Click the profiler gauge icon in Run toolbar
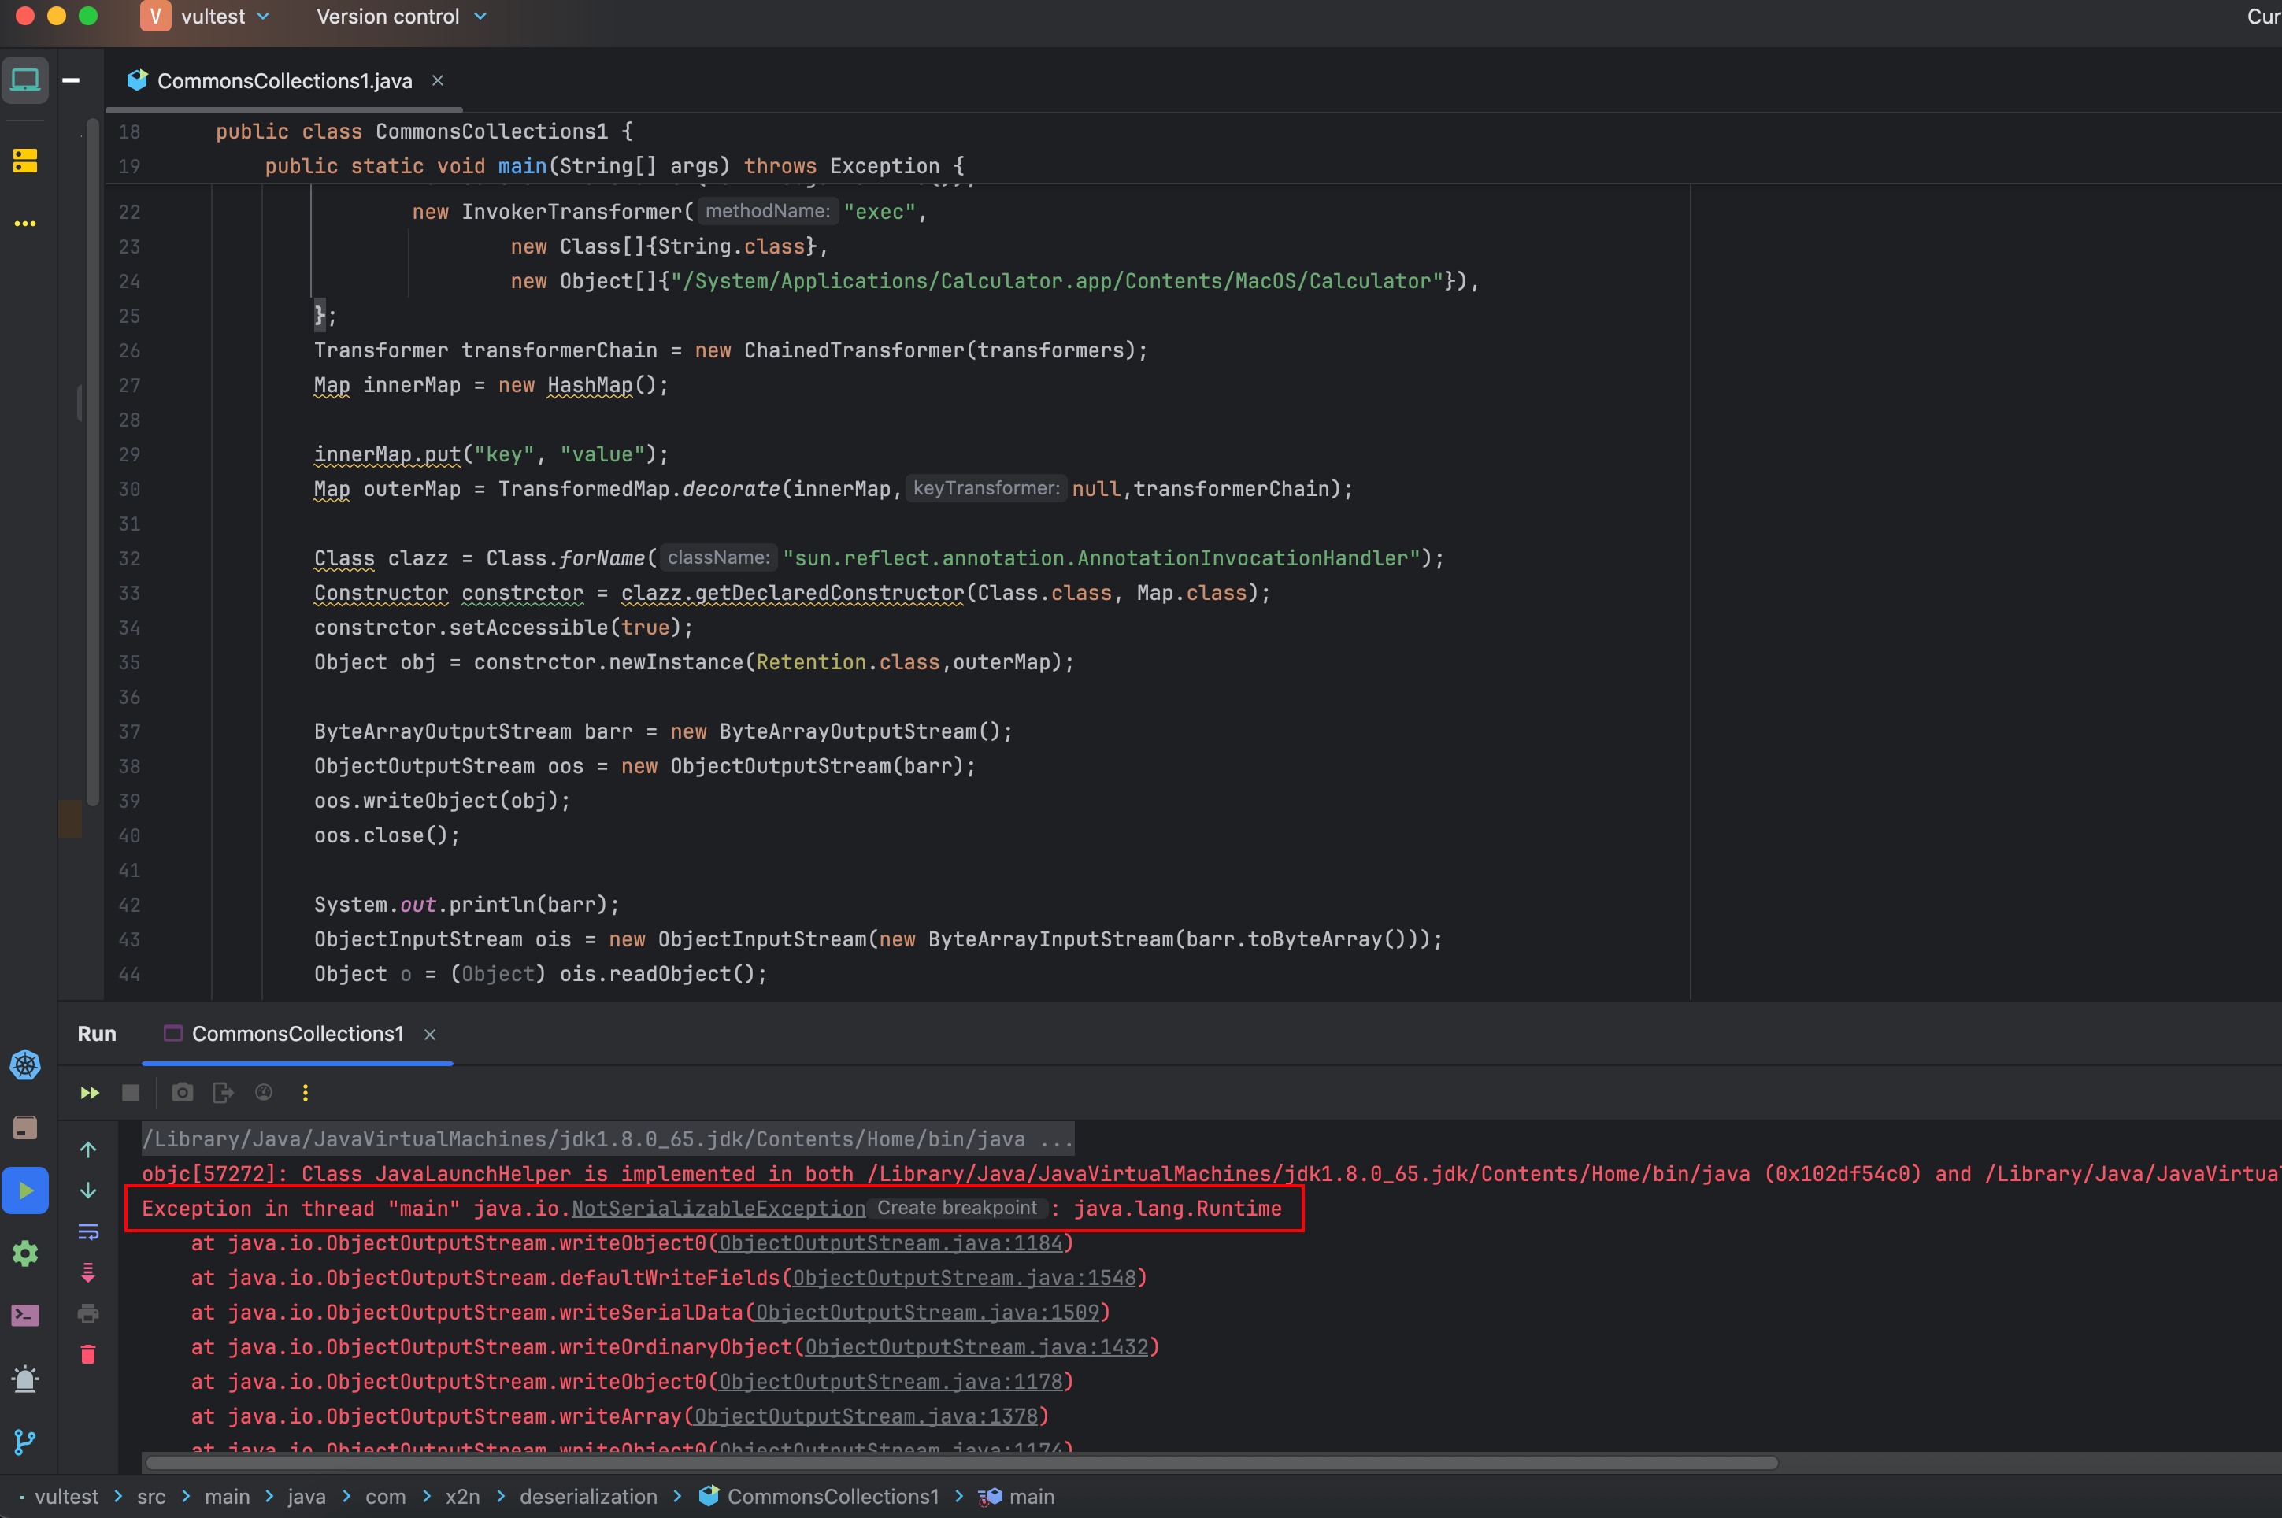 (263, 1093)
